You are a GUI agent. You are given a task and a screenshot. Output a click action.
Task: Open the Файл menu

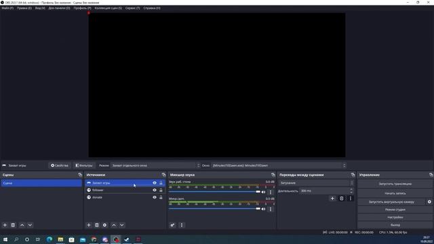[7, 8]
